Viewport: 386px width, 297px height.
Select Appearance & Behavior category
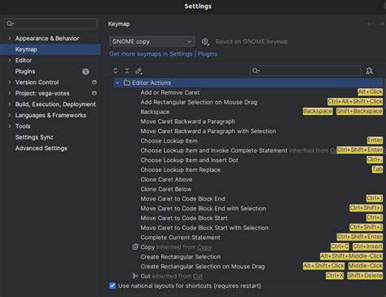click(x=47, y=38)
